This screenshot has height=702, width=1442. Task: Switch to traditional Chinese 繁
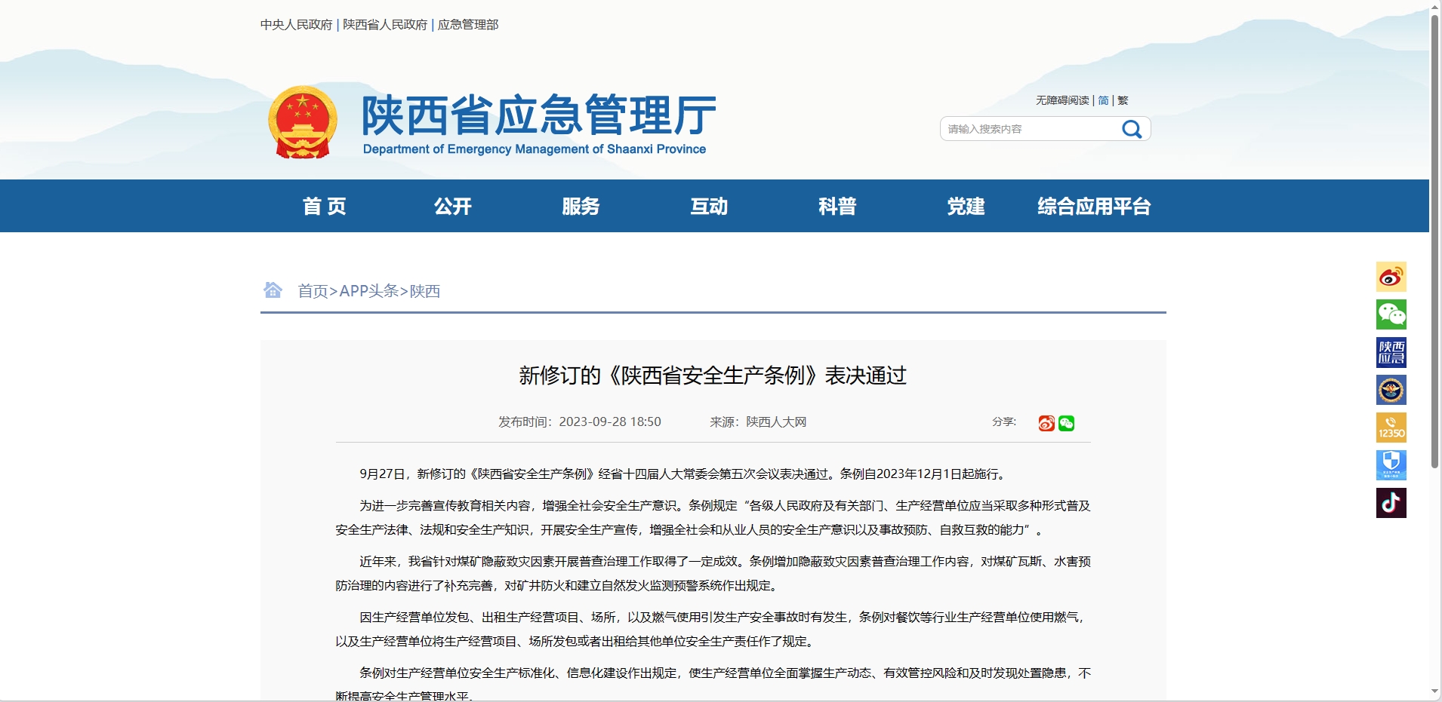(1123, 100)
